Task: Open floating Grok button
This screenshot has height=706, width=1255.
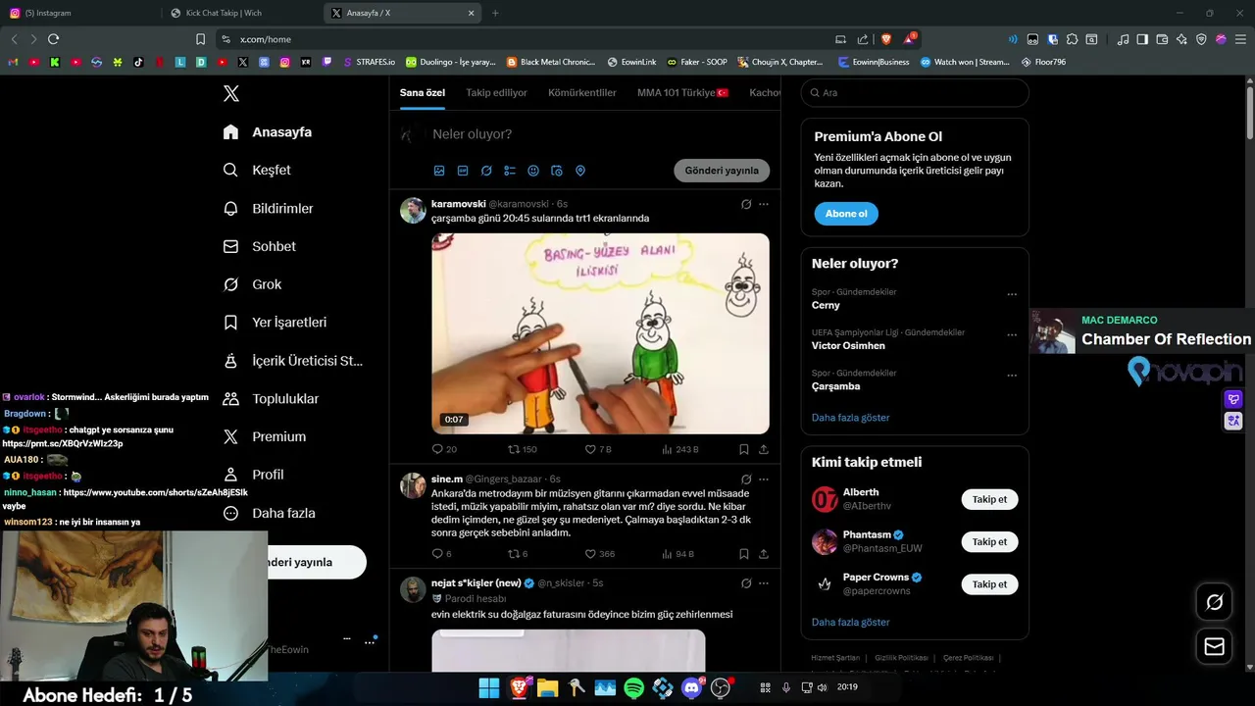Action: click(x=1214, y=602)
